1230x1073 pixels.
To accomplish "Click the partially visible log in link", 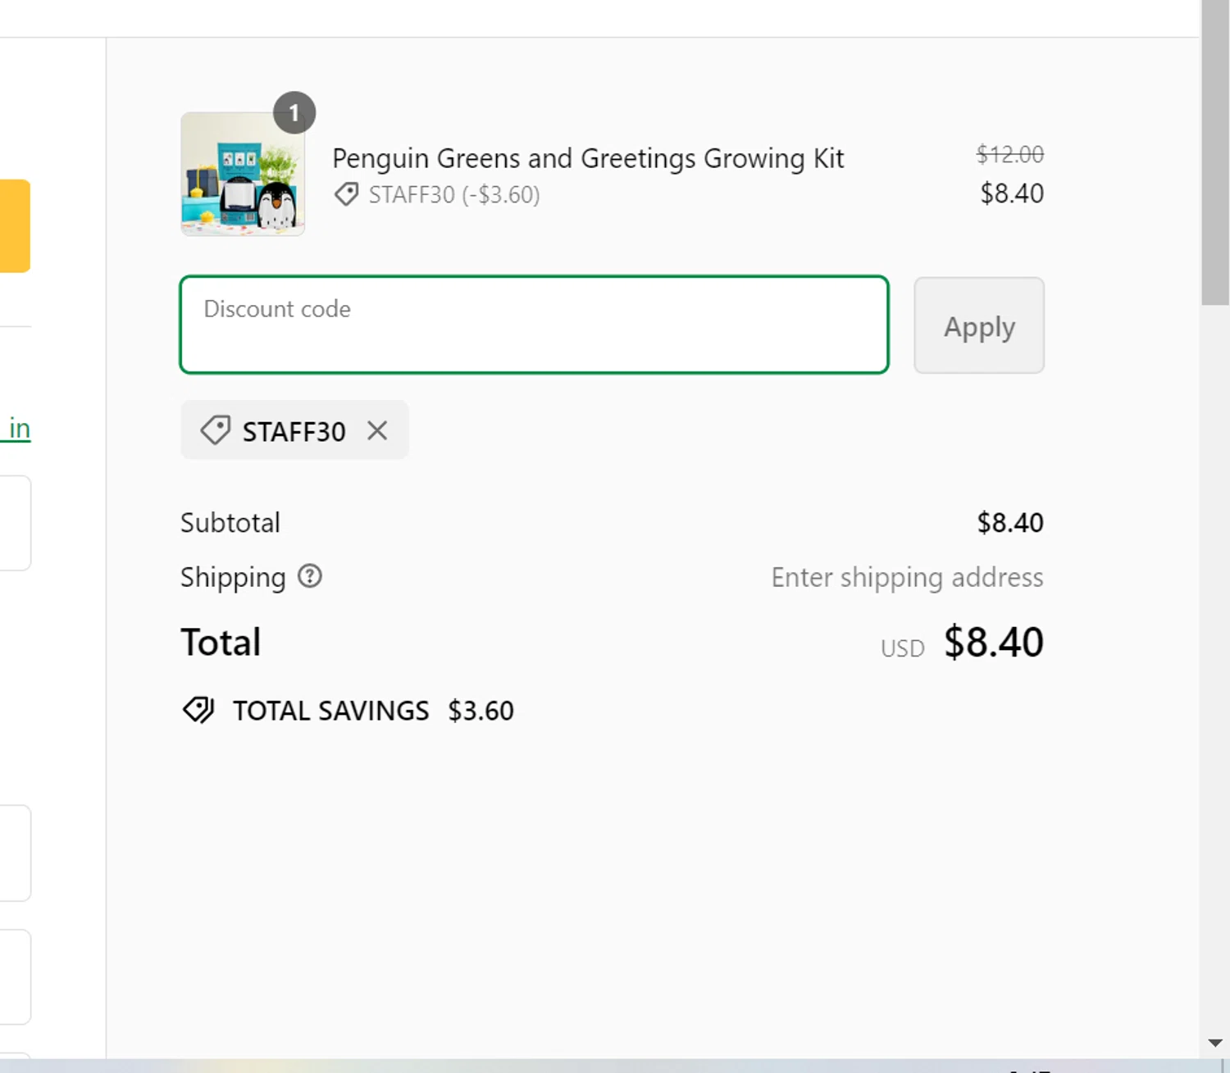I will pyautogui.click(x=18, y=429).
